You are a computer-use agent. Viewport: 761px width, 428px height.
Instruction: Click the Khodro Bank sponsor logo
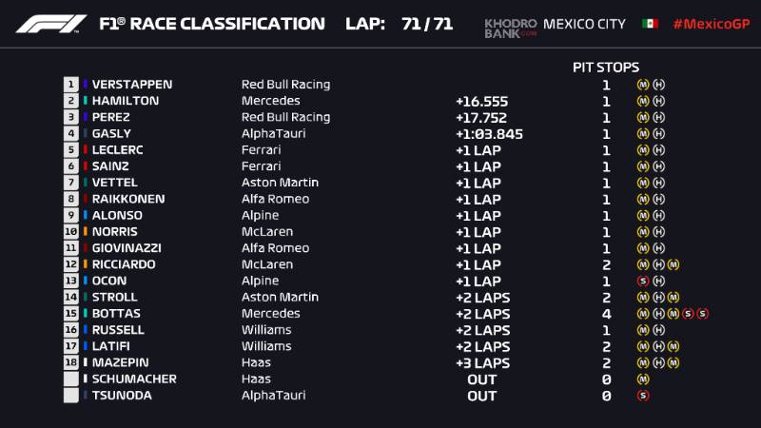[511, 29]
